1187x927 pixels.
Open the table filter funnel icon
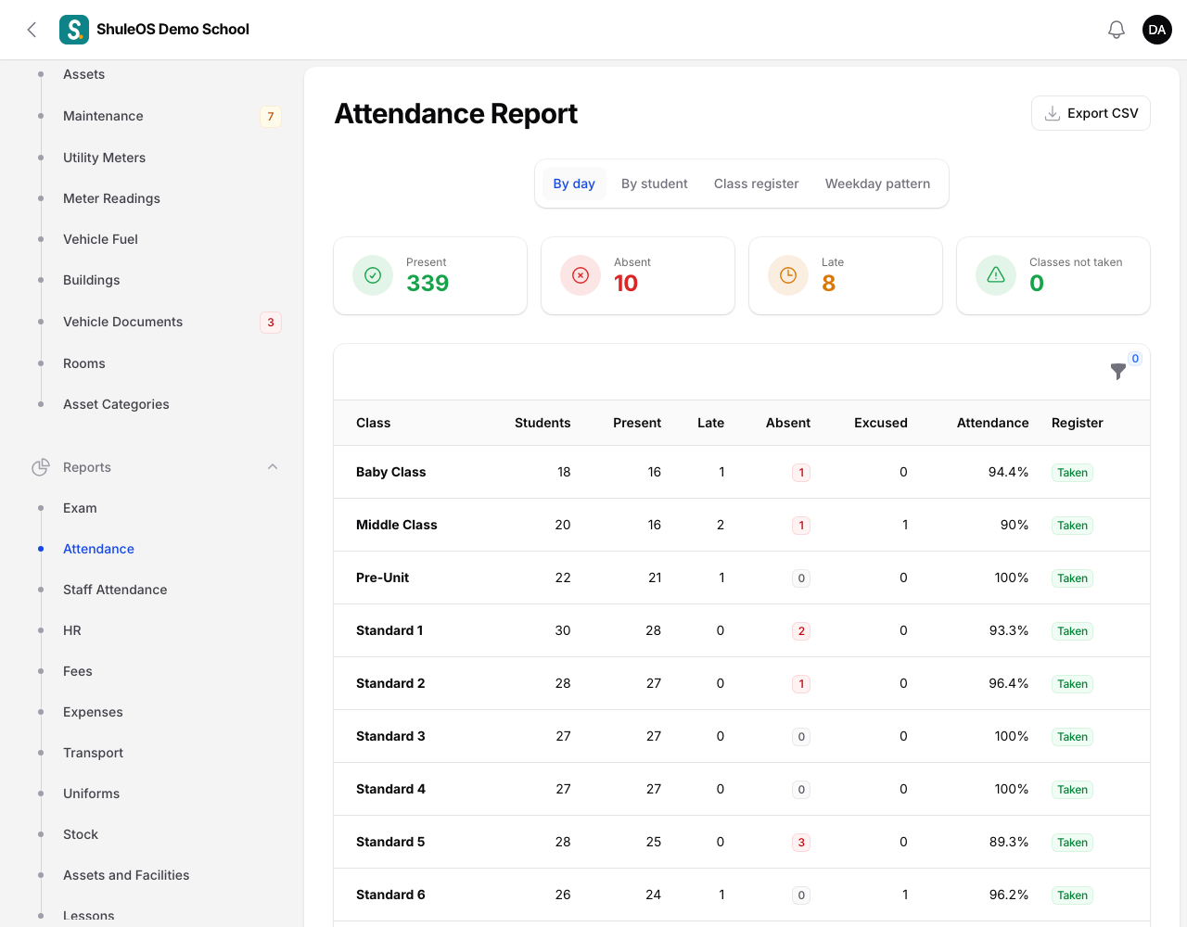point(1118,372)
